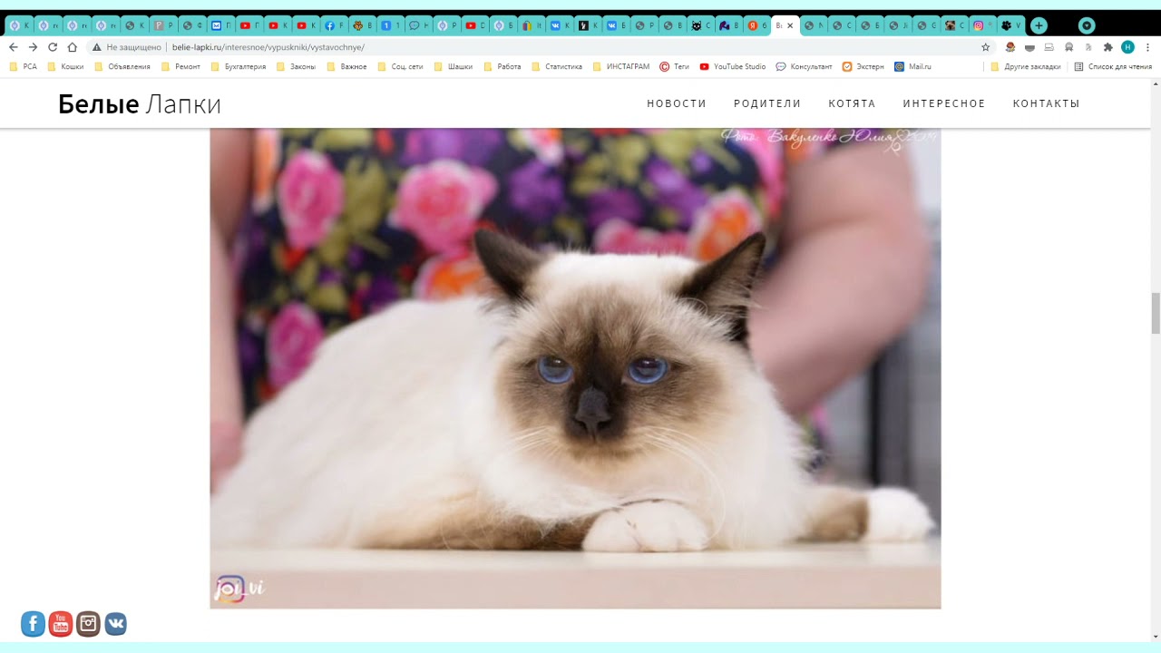Switch to the blue '1' tab
This screenshot has height=653, width=1161.
pyautogui.click(x=391, y=25)
